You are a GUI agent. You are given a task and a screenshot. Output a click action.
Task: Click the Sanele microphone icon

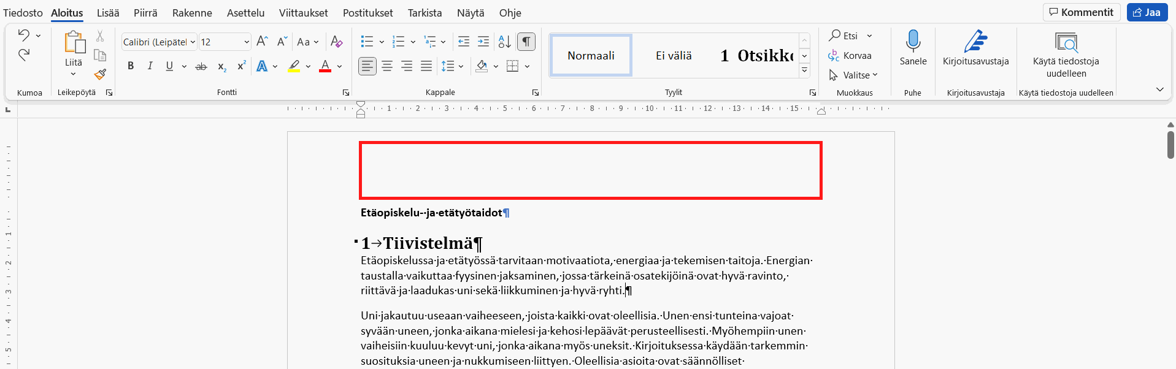tap(913, 41)
